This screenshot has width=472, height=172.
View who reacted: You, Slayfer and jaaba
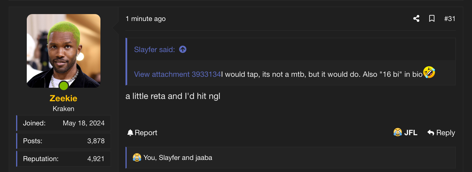tap(178, 158)
